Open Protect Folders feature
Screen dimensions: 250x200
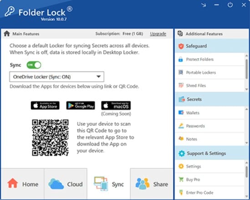coord(210,59)
